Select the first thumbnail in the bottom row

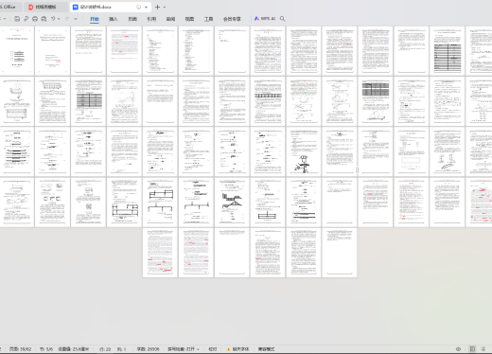pos(160,253)
